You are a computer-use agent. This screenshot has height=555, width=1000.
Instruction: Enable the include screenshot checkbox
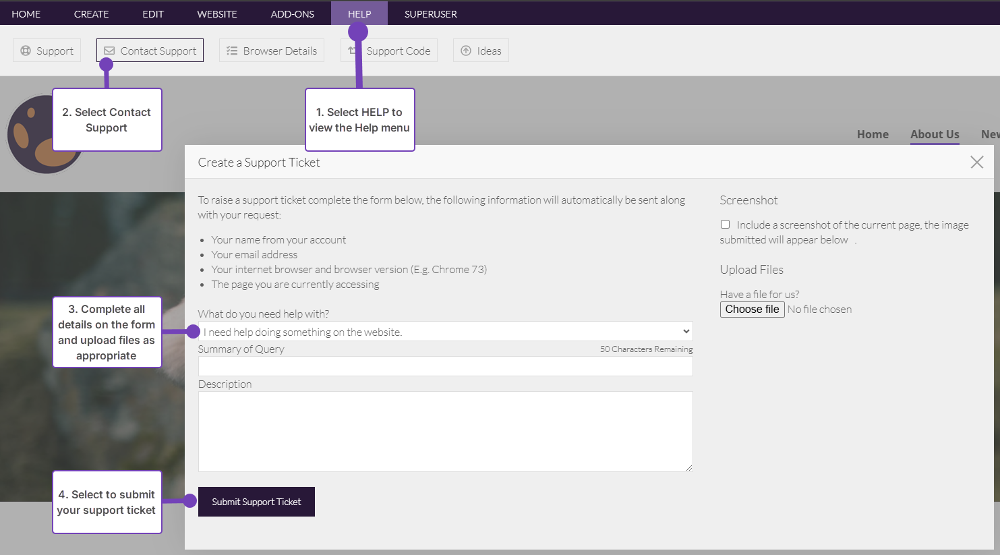coord(725,224)
